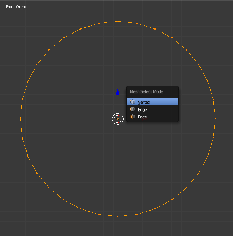Select the bottommost vertex of the circle
233x236 pixels.
coord(118,216)
